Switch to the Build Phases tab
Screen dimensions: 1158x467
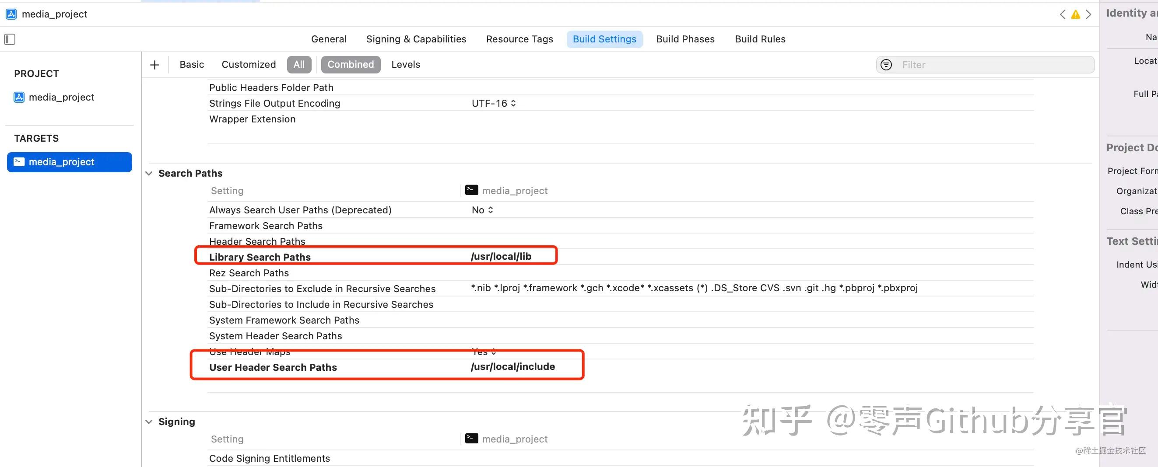[685, 39]
